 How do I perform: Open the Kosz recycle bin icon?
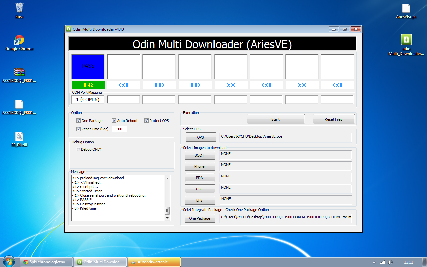[19, 10]
